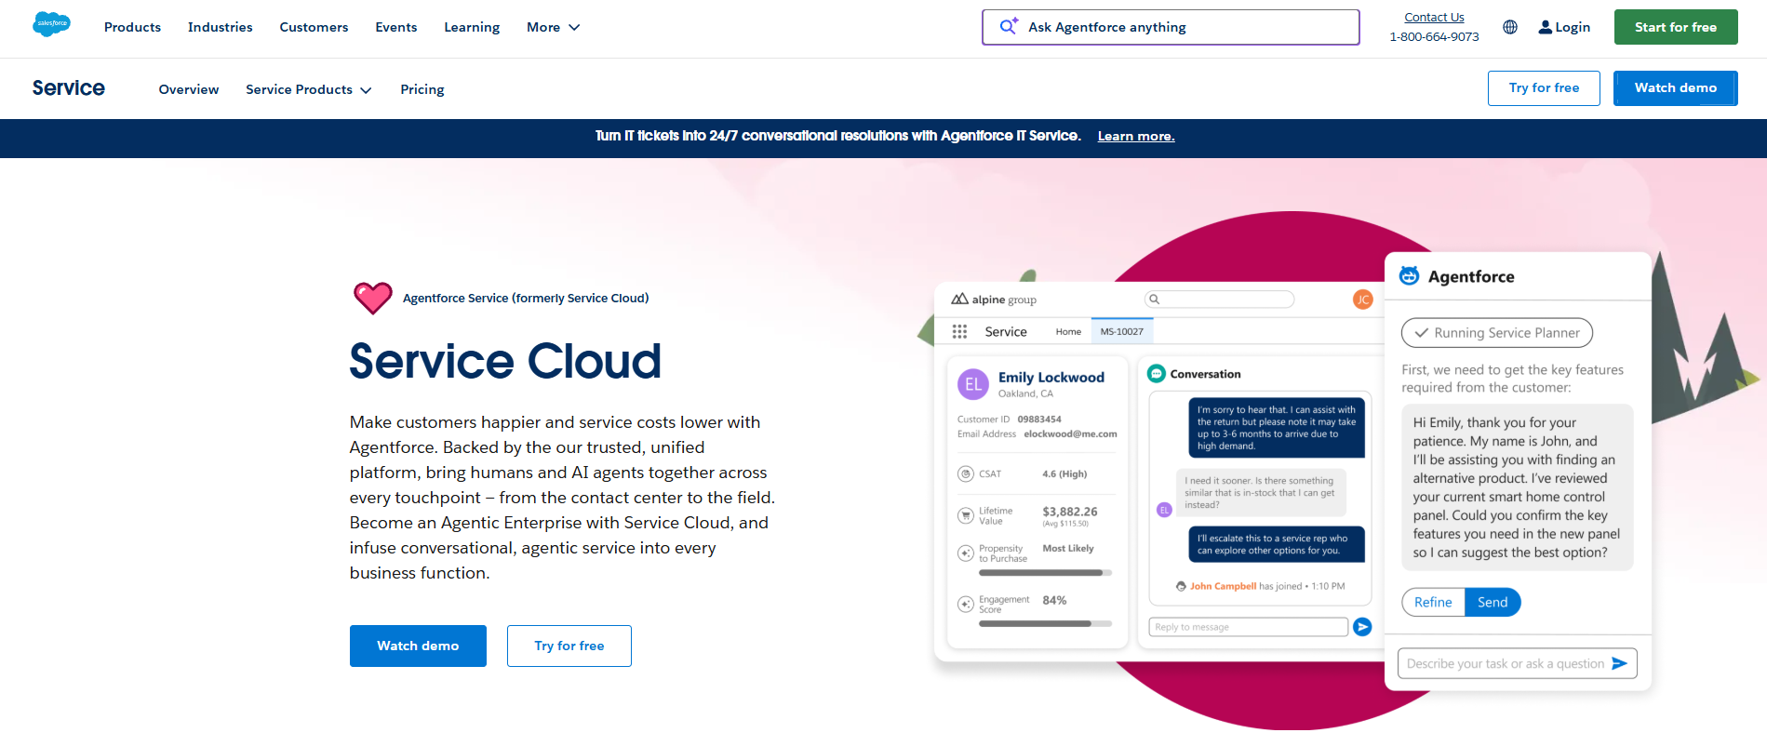
Task: Click the green Conversation chat icon
Action: [1157, 373]
